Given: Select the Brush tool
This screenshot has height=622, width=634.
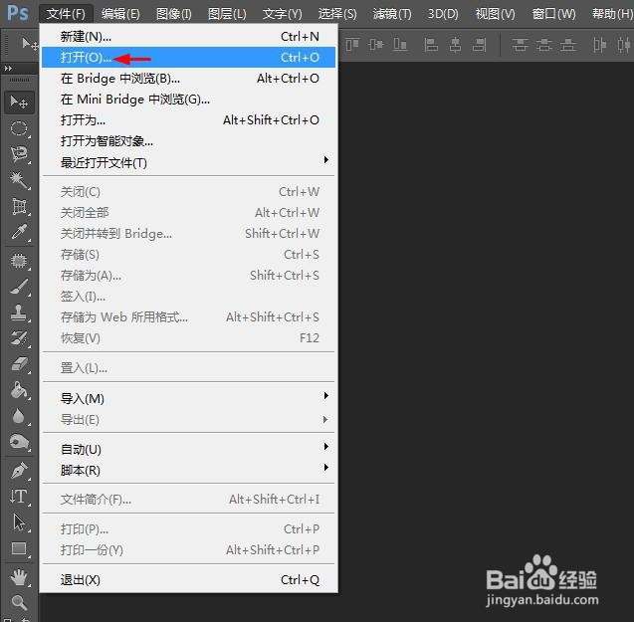Looking at the screenshot, I should coord(19,287).
